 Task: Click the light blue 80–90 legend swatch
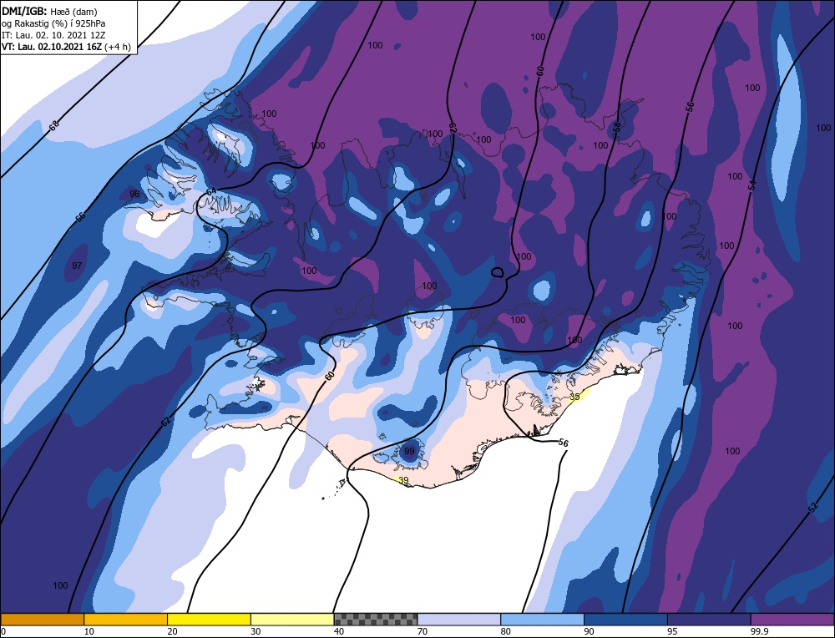pyautogui.click(x=542, y=619)
